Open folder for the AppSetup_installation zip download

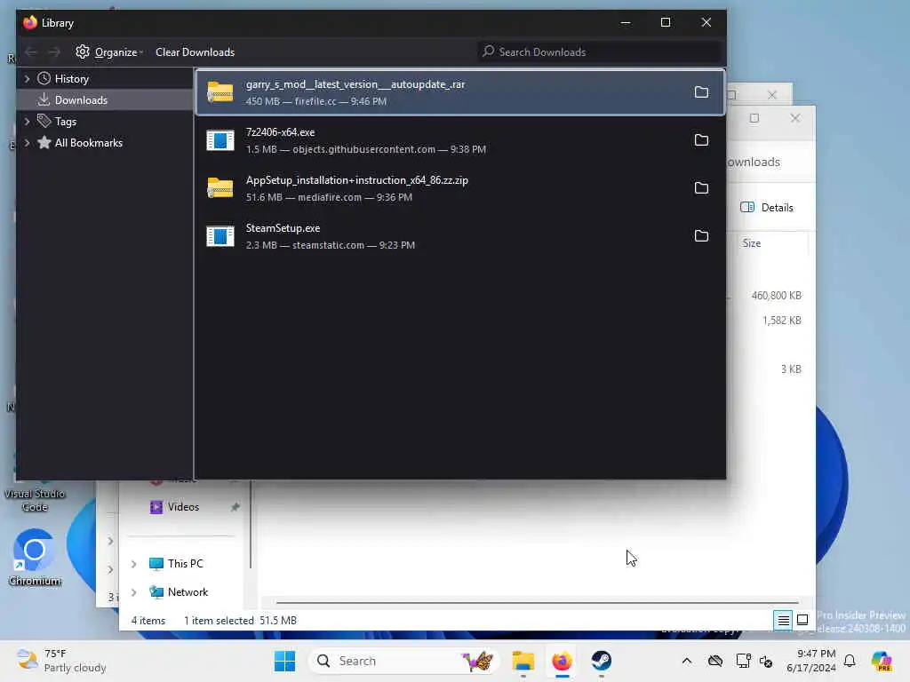coord(701,188)
